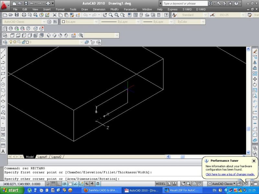This screenshot has width=259, height=194.
Task: Select the Multiline Text tool
Action: pos(3,151)
